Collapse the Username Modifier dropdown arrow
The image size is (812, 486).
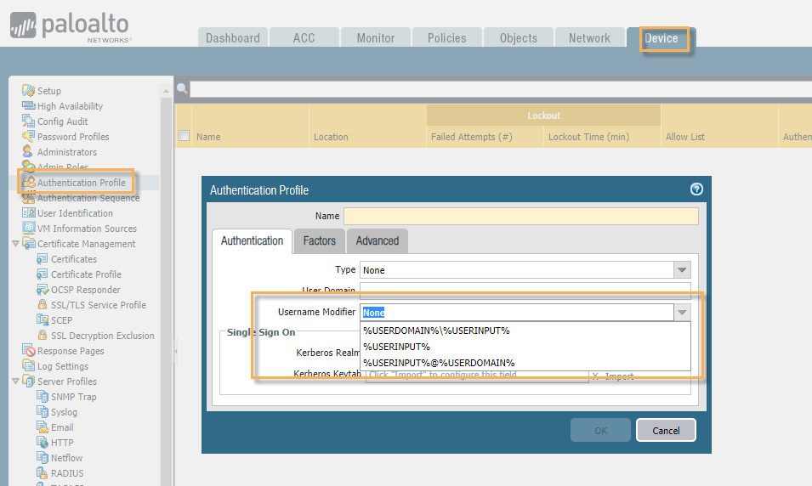click(x=682, y=313)
